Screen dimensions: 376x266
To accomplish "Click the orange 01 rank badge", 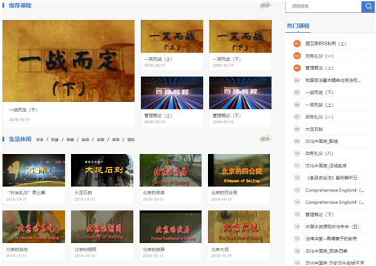I will [297, 44].
